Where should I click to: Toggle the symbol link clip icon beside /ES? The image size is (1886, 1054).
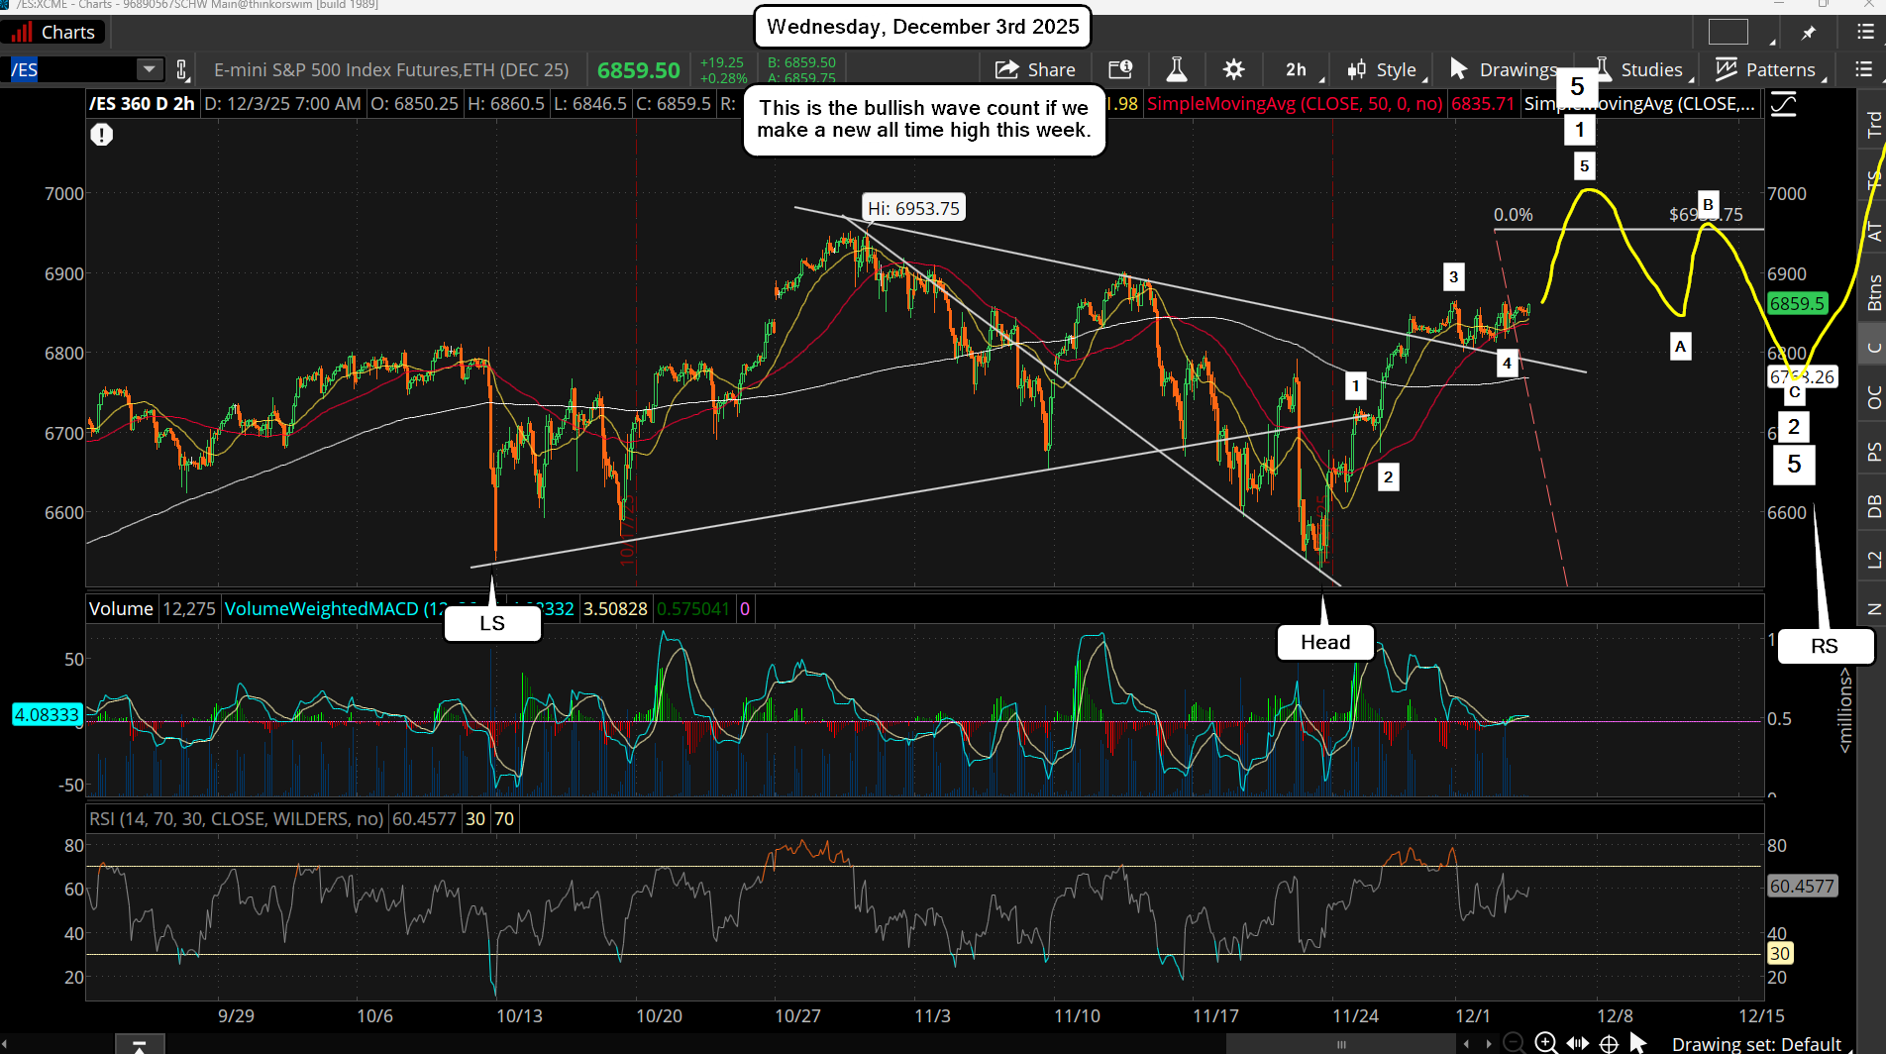coord(182,69)
